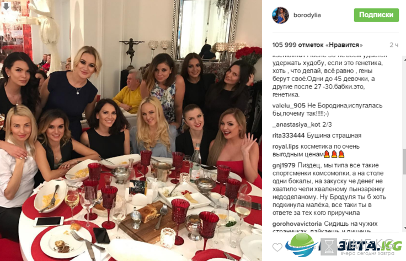
Task: Like the post with the heart icon
Action: [277, 247]
